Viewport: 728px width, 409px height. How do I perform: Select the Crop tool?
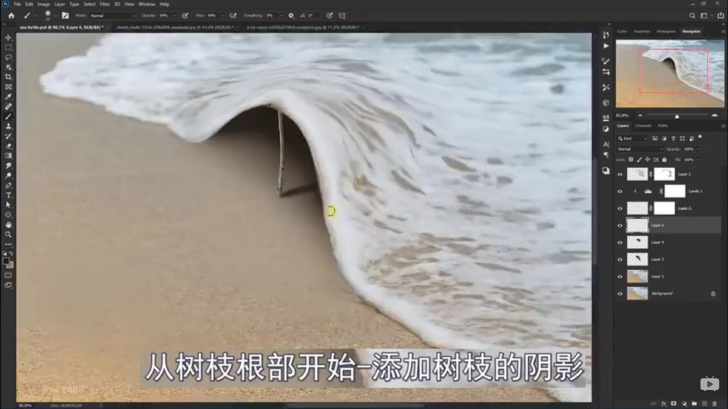point(8,77)
